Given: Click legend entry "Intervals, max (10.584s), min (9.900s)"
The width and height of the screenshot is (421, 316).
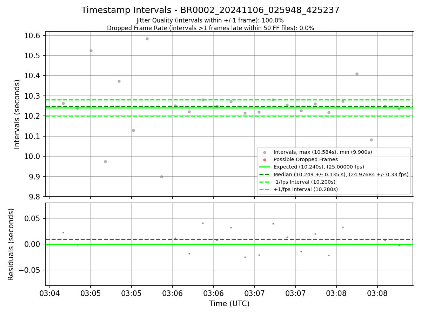Looking at the screenshot, I should [323, 152].
